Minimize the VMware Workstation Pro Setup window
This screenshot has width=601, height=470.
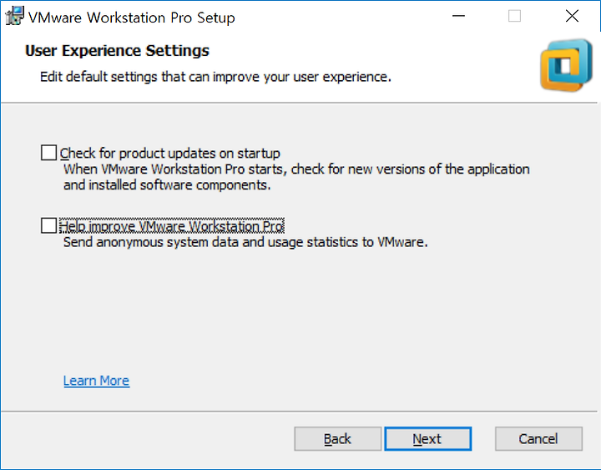[x=458, y=16]
